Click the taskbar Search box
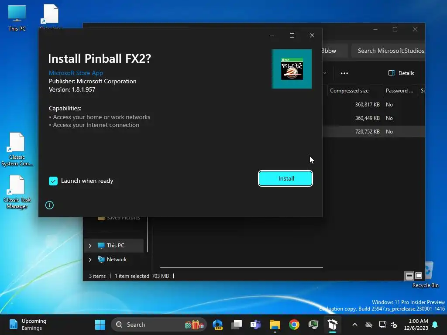Image resolution: width=447 pixels, height=335 pixels. (158, 325)
